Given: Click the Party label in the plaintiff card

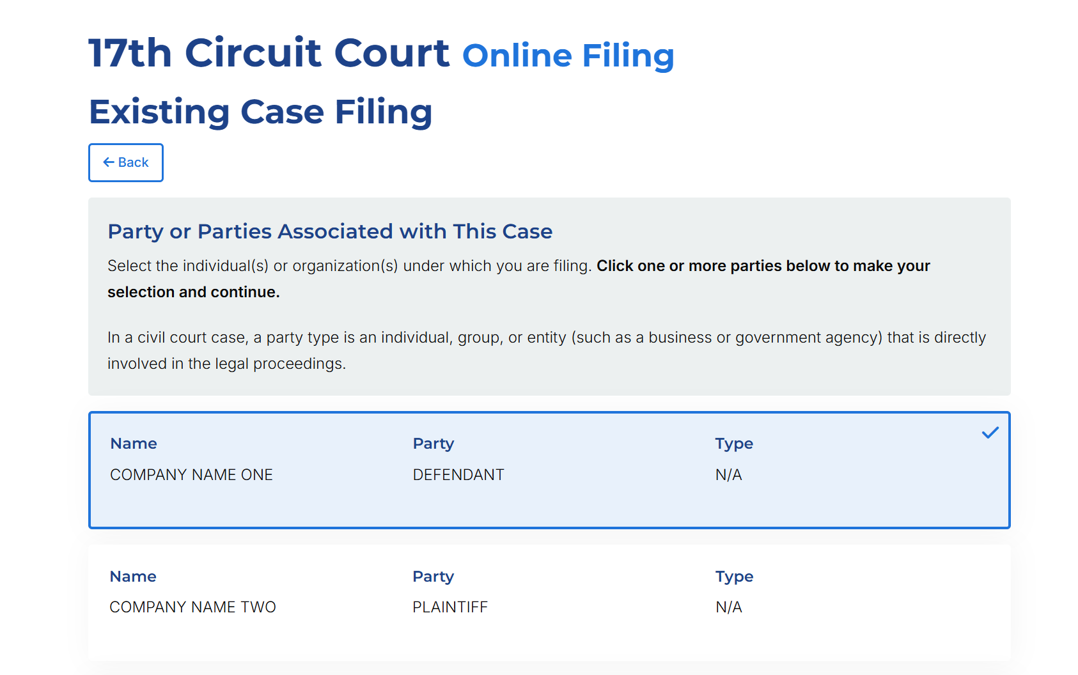Looking at the screenshot, I should [433, 577].
